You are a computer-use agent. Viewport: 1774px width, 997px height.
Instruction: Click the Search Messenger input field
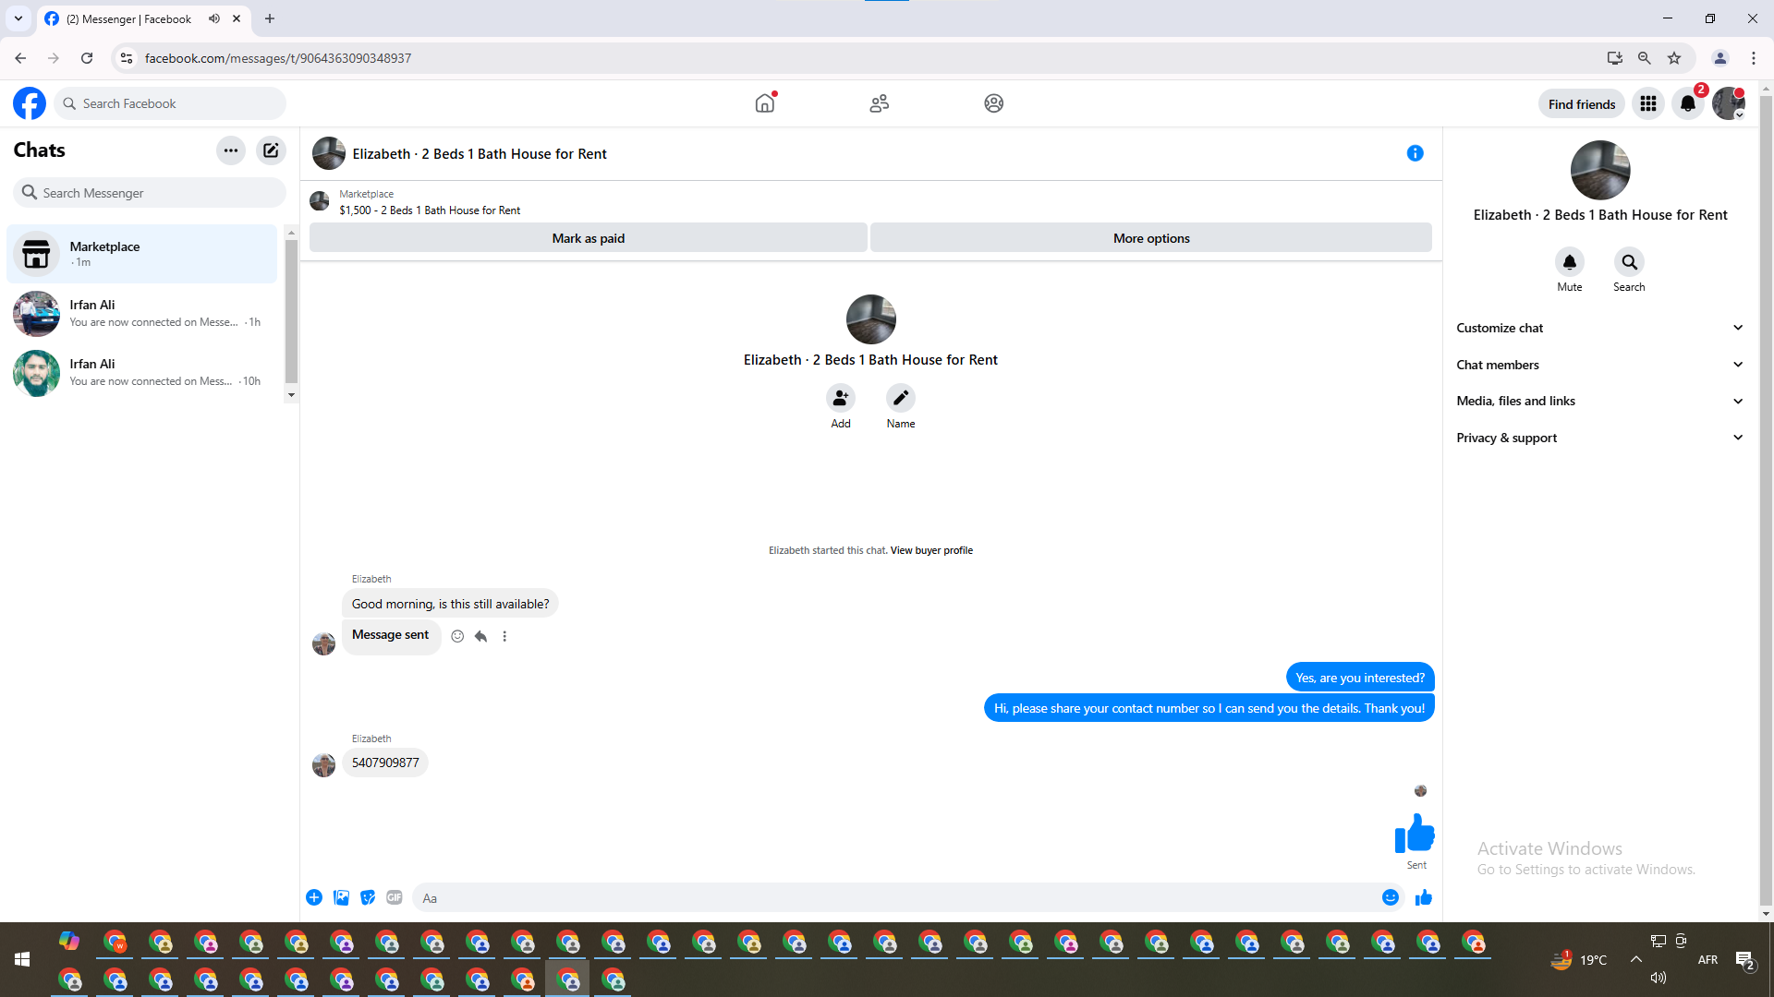click(157, 193)
